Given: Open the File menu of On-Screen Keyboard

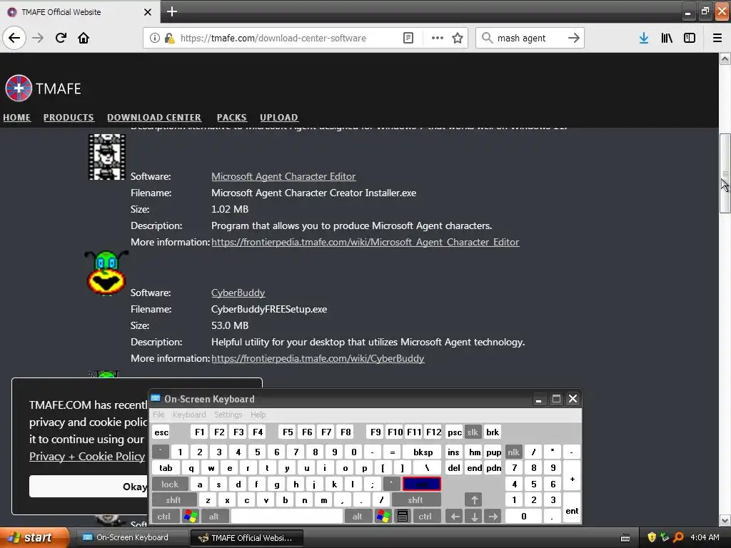Looking at the screenshot, I should [158, 415].
